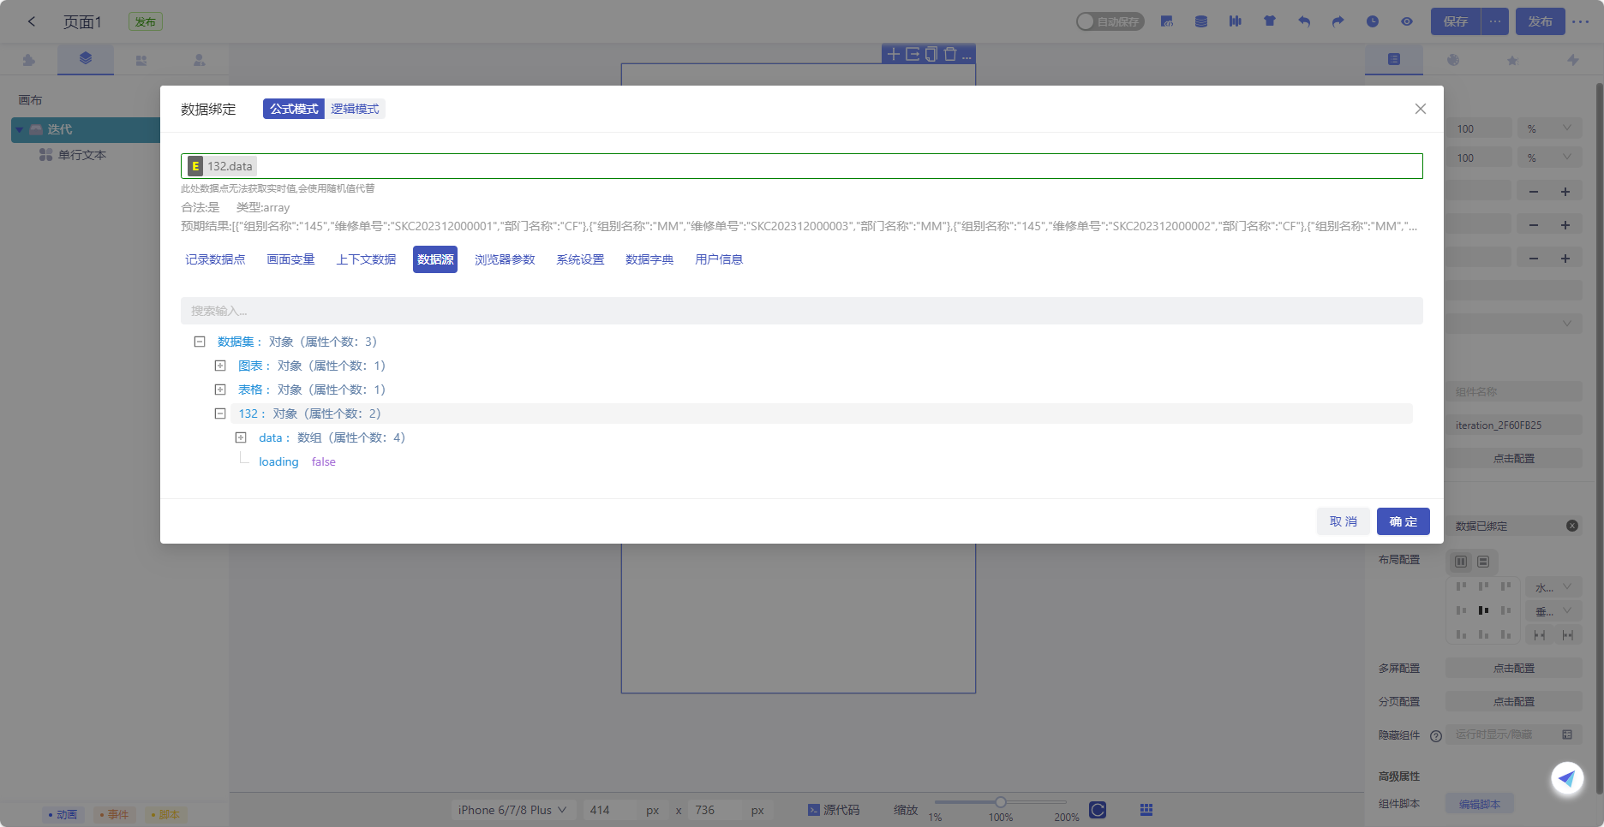
Task: Select the properties list tab in right panel
Action: click(1394, 59)
